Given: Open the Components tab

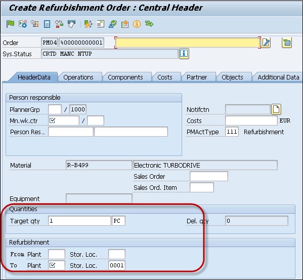Looking at the screenshot, I should [125, 77].
